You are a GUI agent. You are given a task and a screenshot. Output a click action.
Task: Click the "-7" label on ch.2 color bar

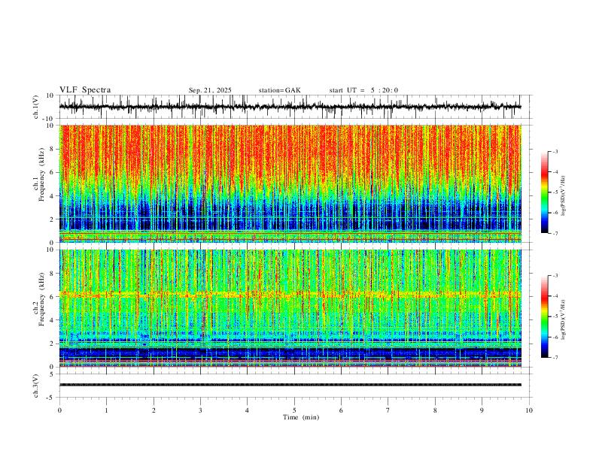(x=555, y=357)
